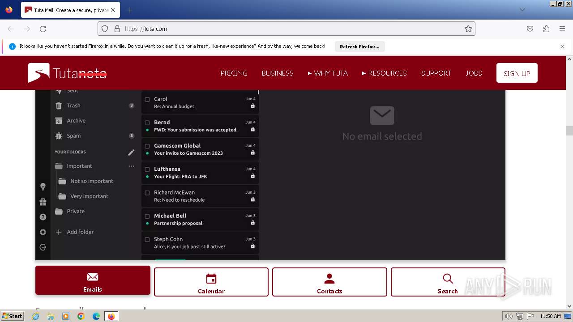Open the BUSINESS page

click(278, 73)
